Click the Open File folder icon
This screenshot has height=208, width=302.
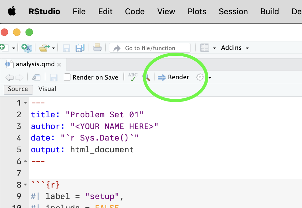click(44, 48)
